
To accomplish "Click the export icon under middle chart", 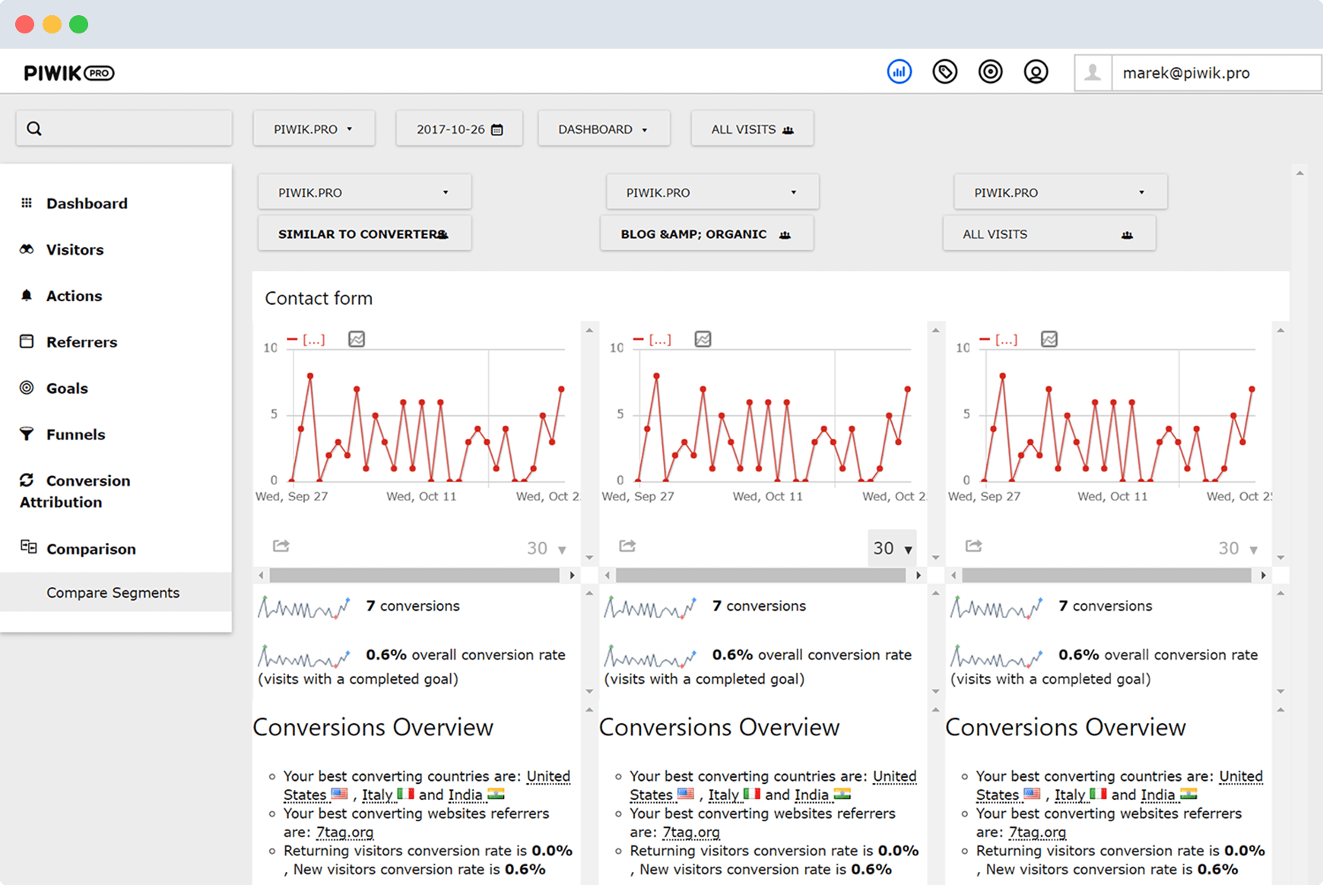I will point(627,546).
